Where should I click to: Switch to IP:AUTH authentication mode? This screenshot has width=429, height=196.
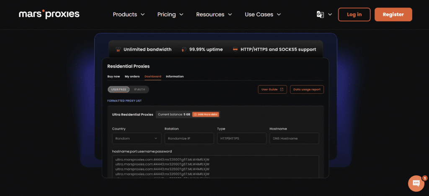pyautogui.click(x=140, y=89)
